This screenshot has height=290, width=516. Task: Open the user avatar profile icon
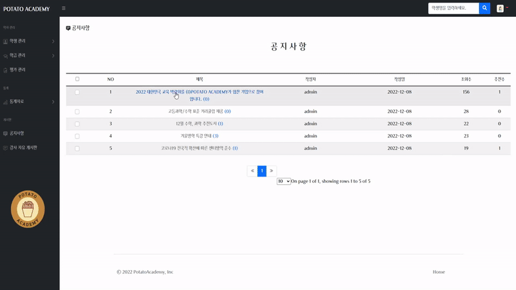coord(500,8)
